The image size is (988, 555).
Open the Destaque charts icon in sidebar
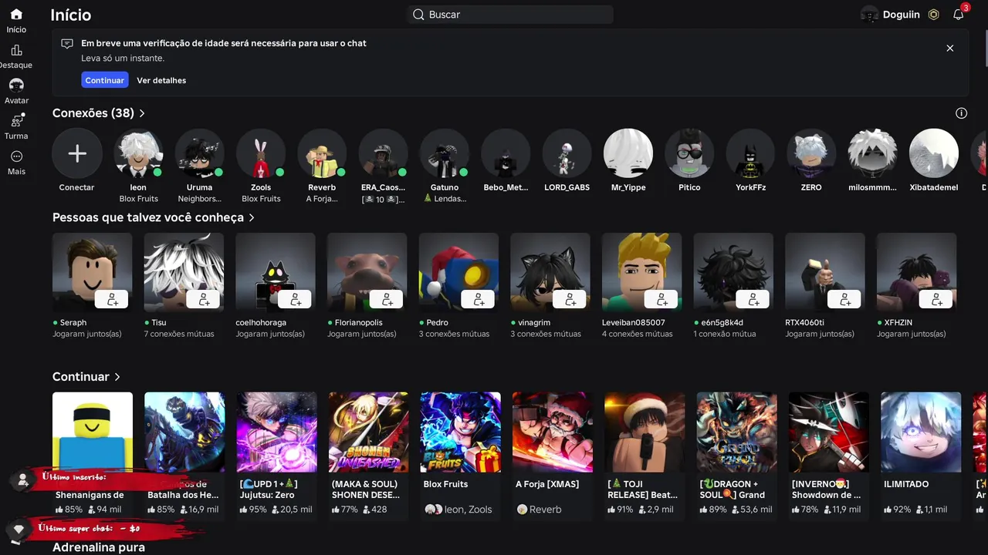[x=16, y=50]
